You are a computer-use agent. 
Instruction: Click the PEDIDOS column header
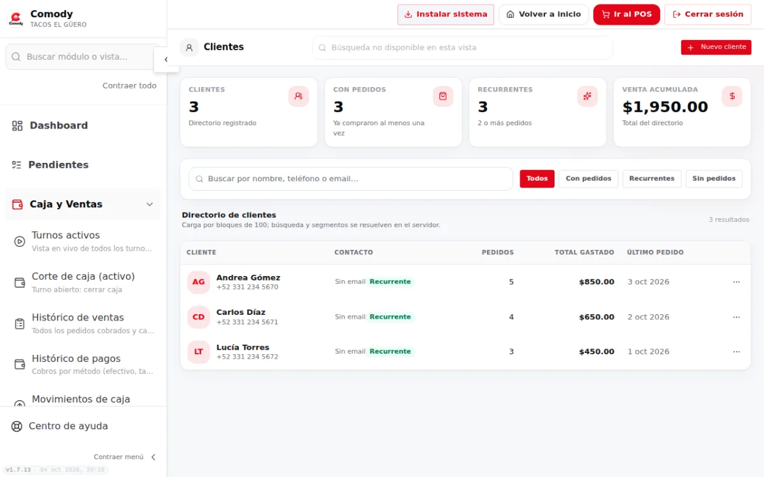[x=498, y=252]
